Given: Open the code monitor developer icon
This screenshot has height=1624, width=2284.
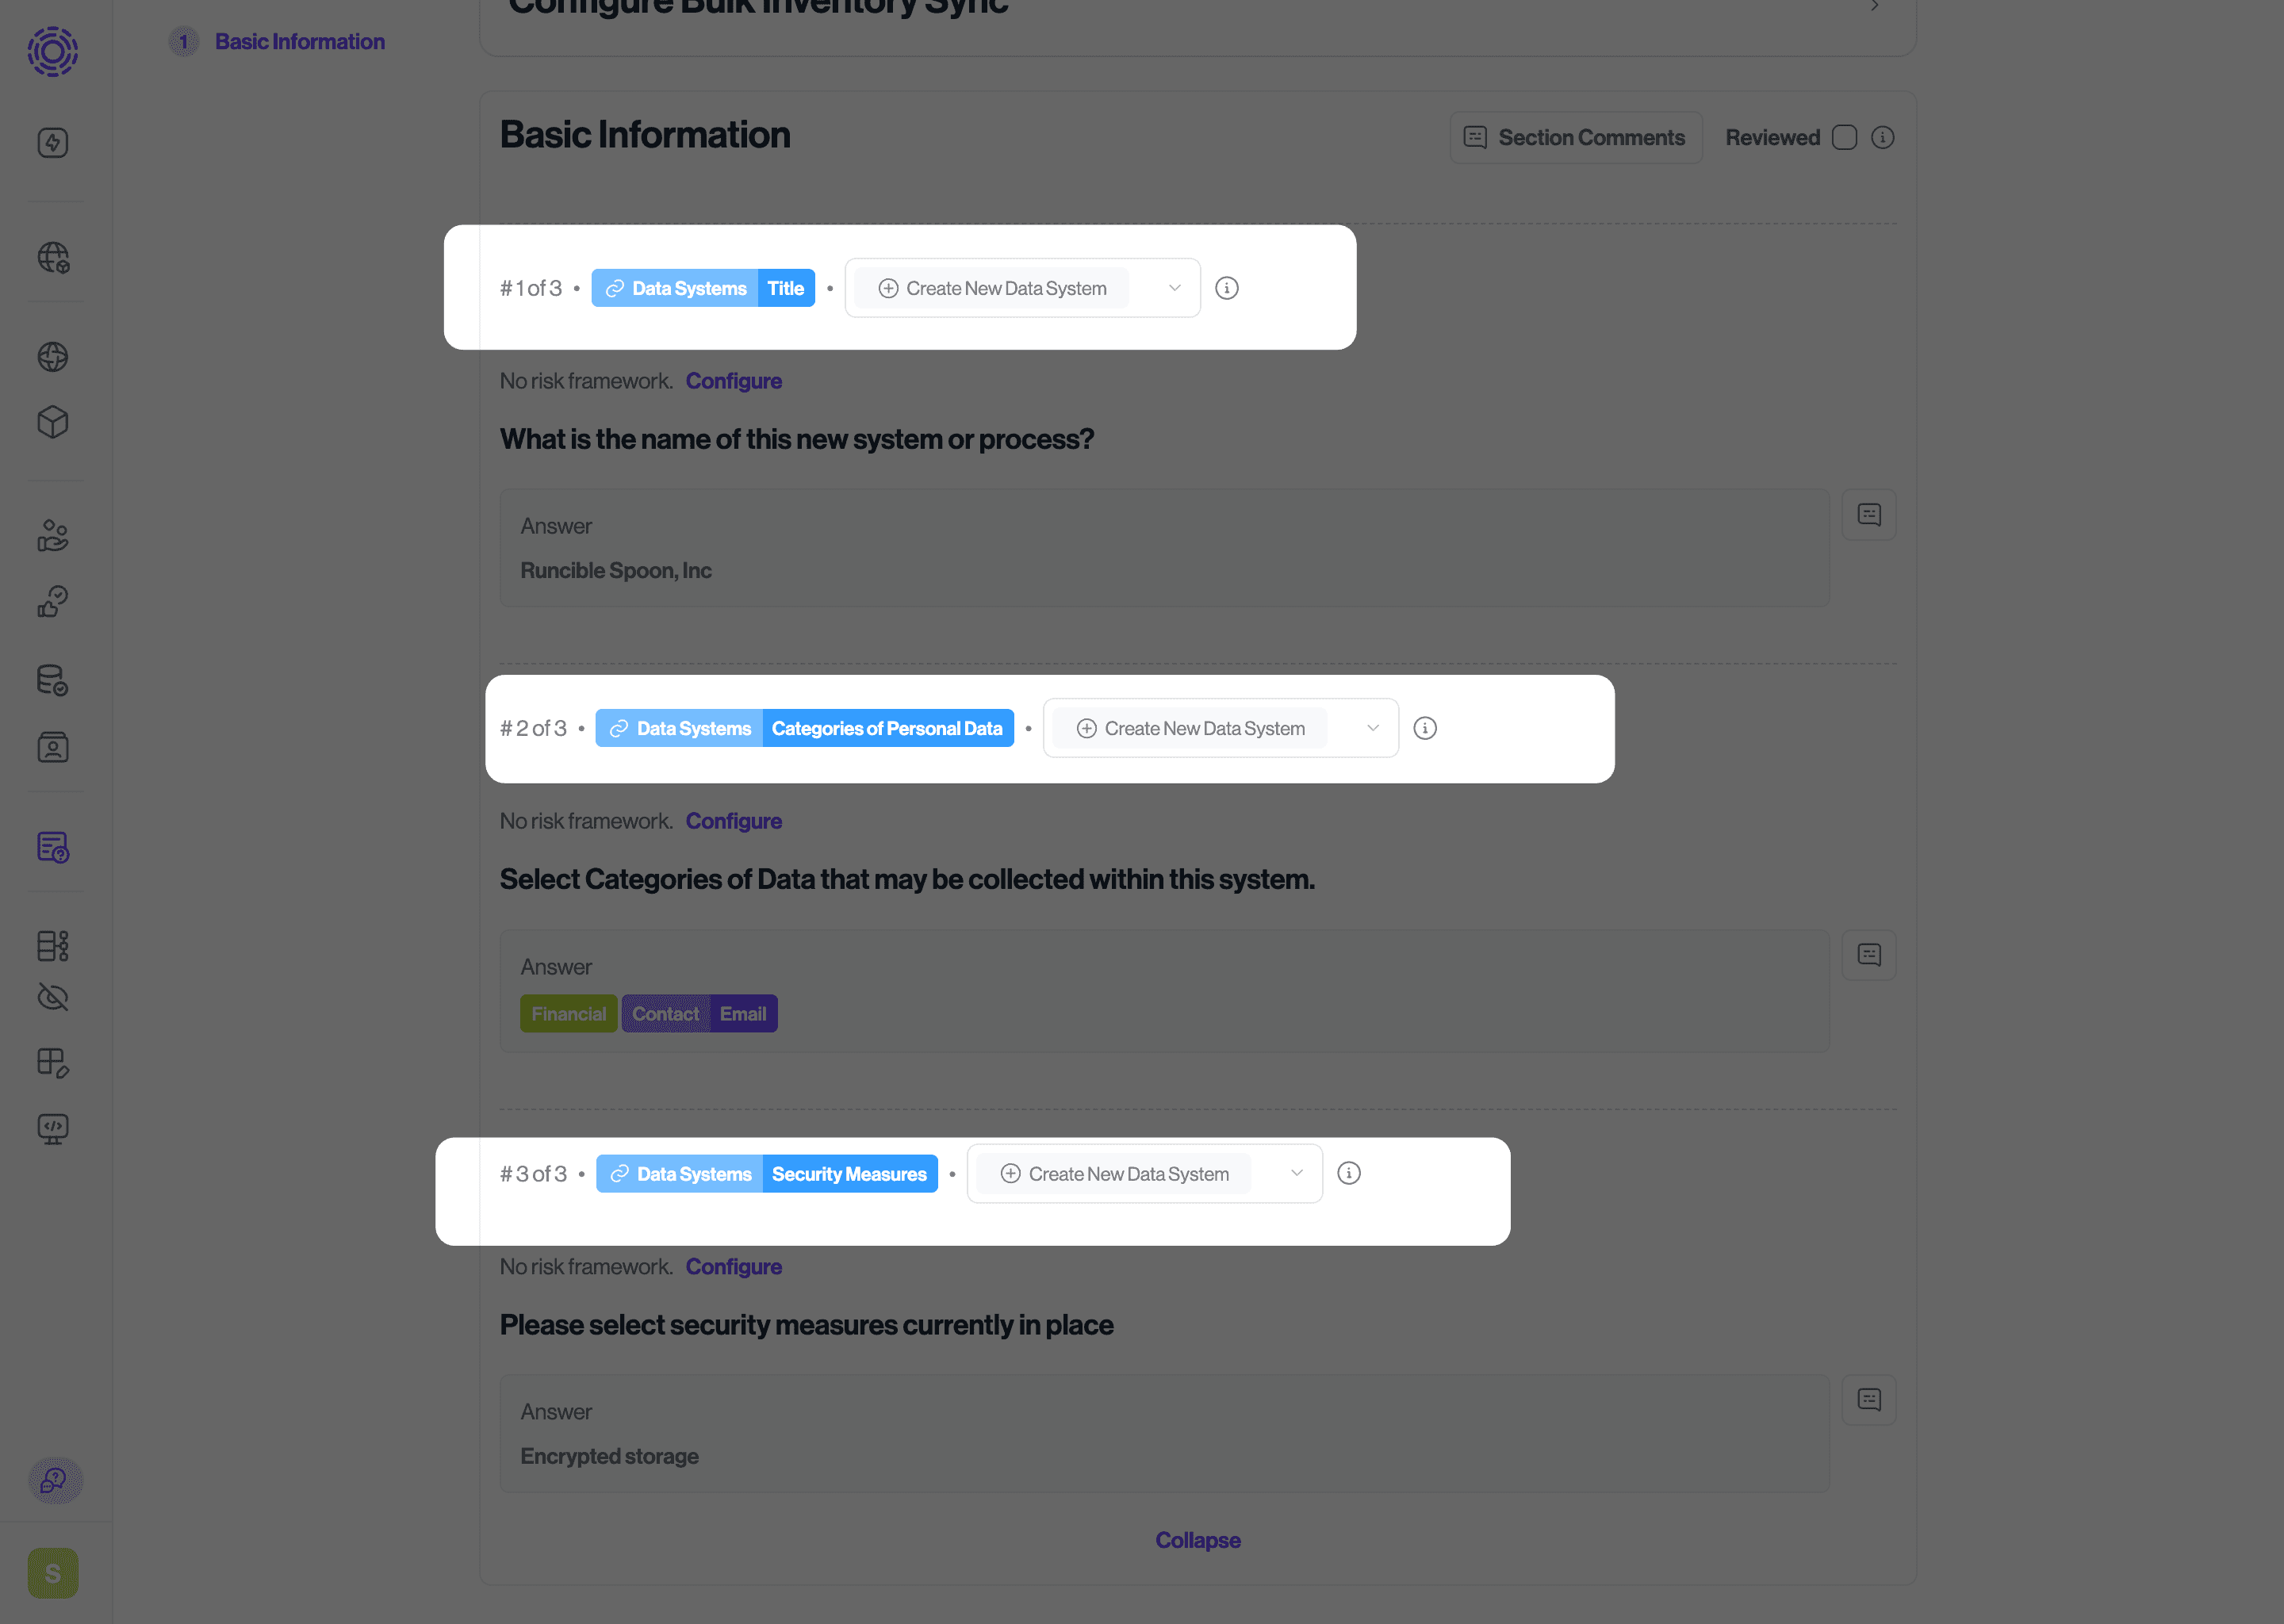Looking at the screenshot, I should click(53, 1128).
